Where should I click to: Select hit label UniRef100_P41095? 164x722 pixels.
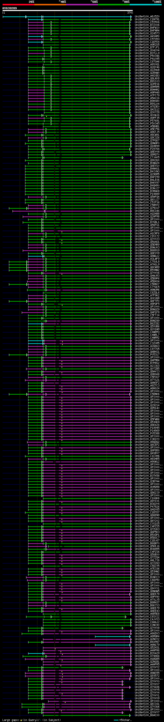147,59
